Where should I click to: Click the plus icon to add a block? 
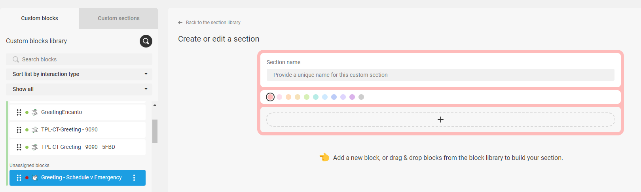coord(440,120)
